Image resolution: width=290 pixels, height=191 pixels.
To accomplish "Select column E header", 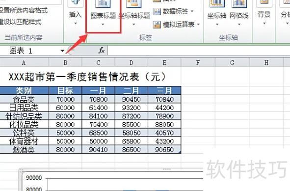I will pos(164,63).
